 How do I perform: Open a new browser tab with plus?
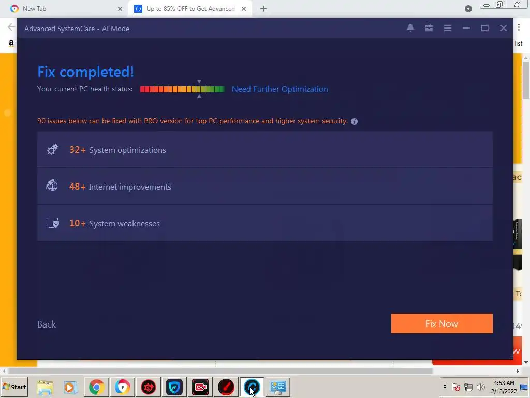[x=263, y=9]
